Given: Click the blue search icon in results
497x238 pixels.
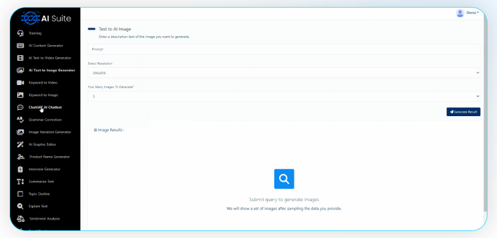Looking at the screenshot, I should 284,179.
